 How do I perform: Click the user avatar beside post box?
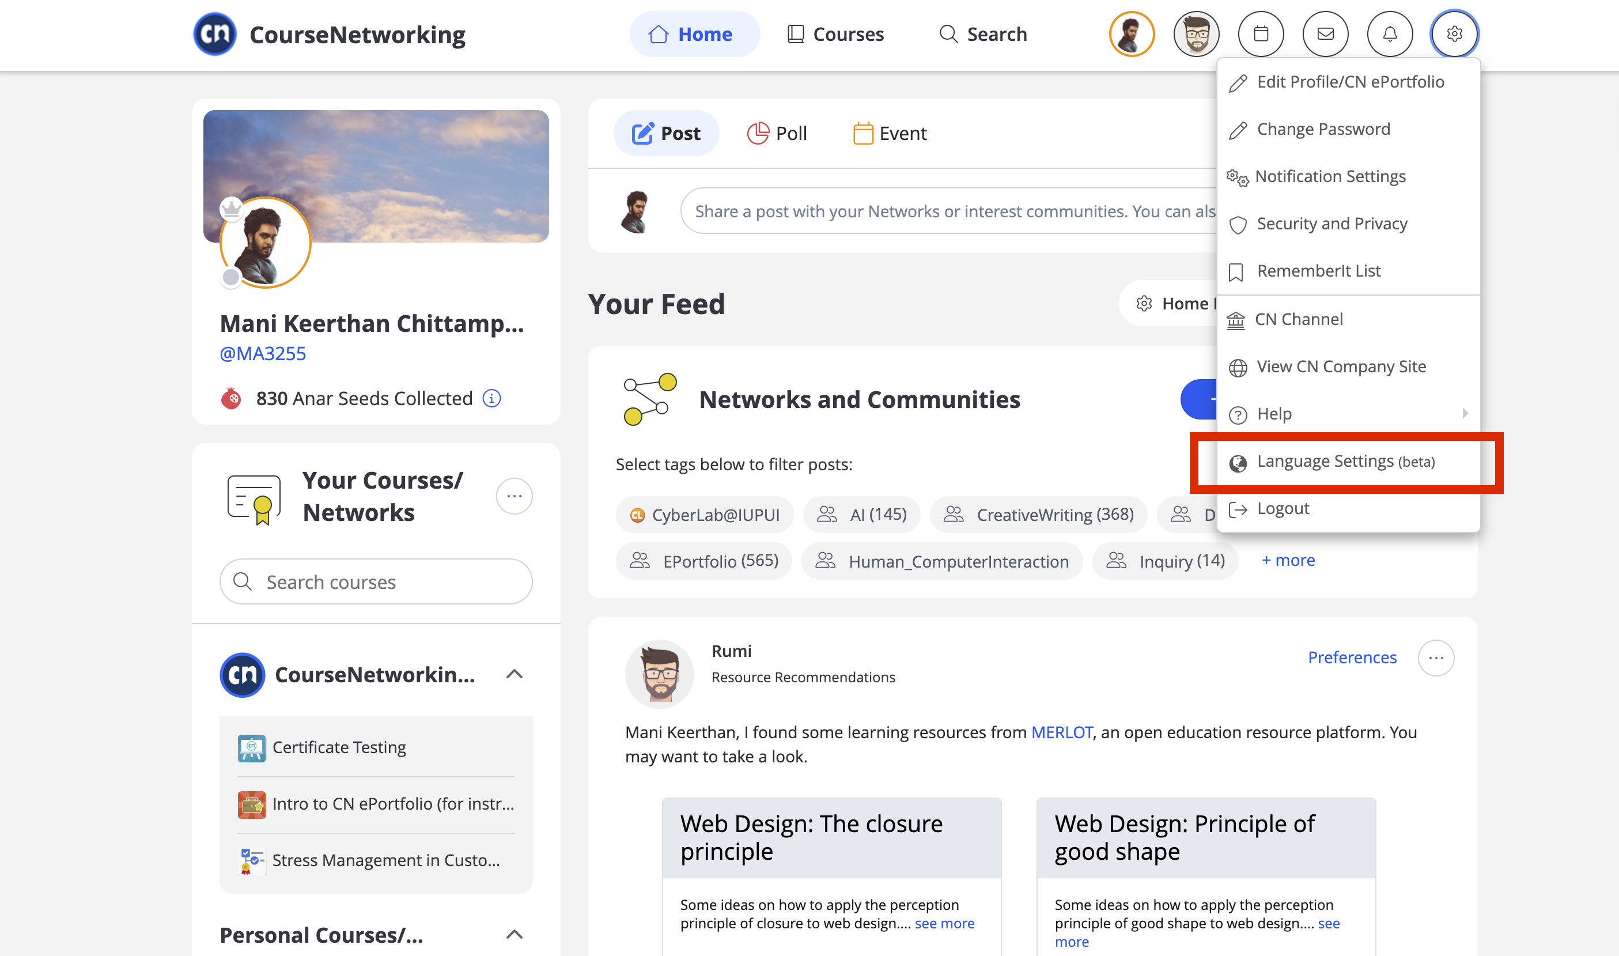[636, 211]
